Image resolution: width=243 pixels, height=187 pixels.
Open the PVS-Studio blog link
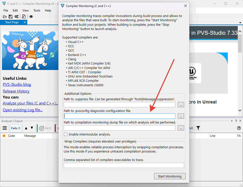(x=17, y=84)
